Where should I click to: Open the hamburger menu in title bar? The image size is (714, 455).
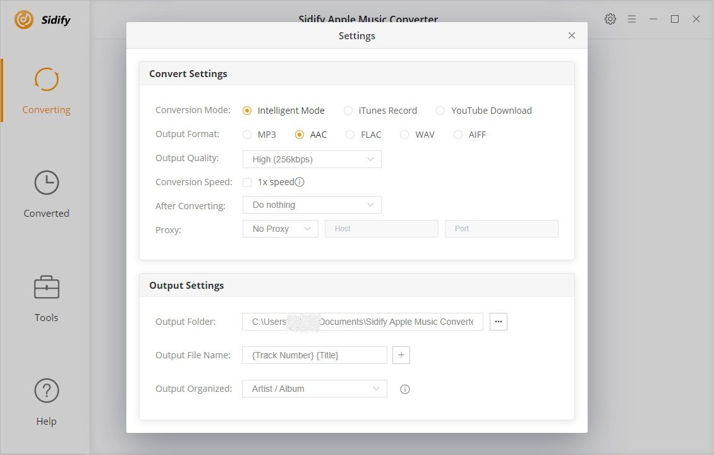[x=632, y=19]
